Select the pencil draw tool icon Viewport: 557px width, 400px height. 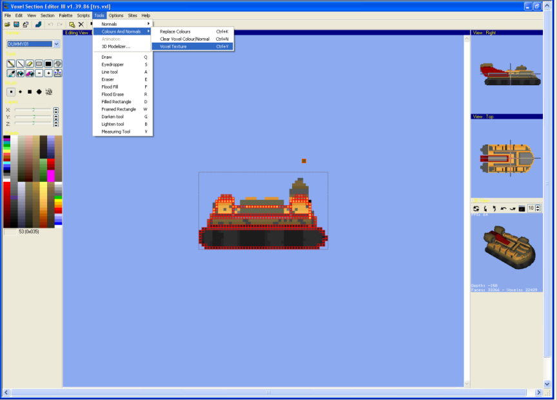point(11,64)
